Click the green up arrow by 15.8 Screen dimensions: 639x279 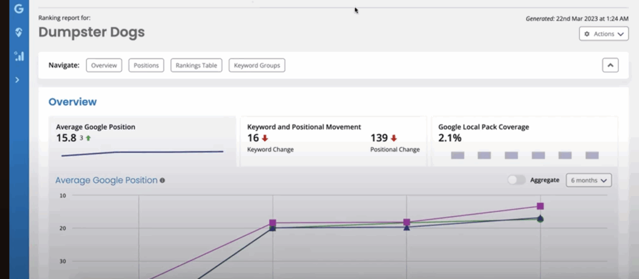pos(89,138)
